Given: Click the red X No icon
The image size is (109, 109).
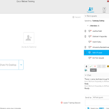Looking at the screenshot, I should (x=95, y=66).
